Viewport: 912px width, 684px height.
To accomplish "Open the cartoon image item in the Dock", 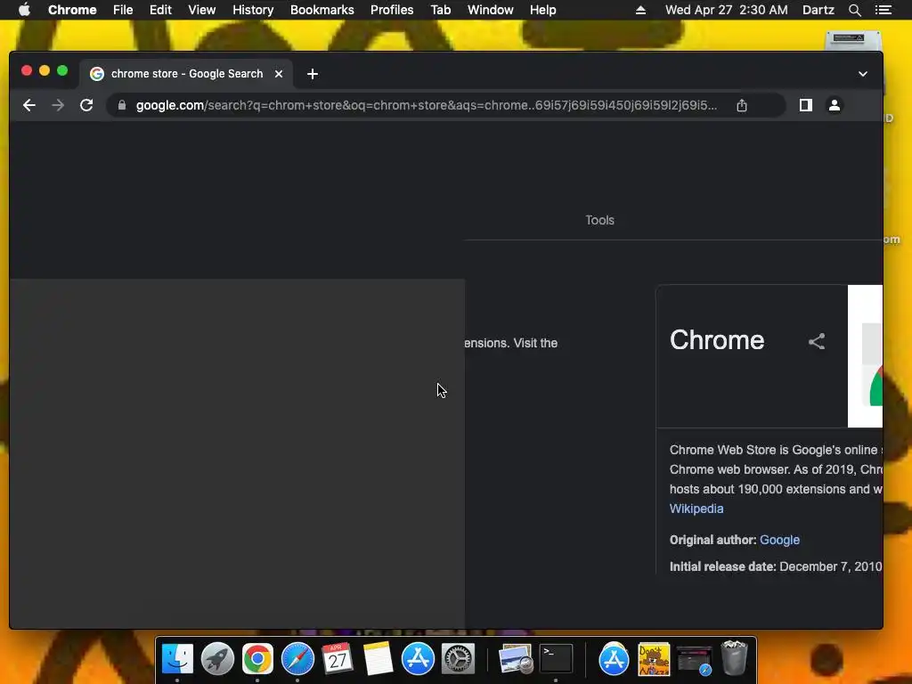I will pyautogui.click(x=654, y=659).
